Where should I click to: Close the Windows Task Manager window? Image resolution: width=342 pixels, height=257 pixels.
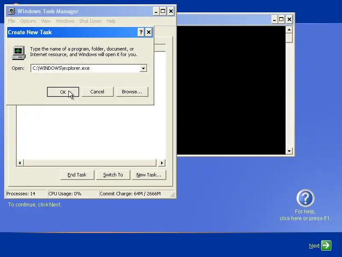pyautogui.click(x=171, y=12)
